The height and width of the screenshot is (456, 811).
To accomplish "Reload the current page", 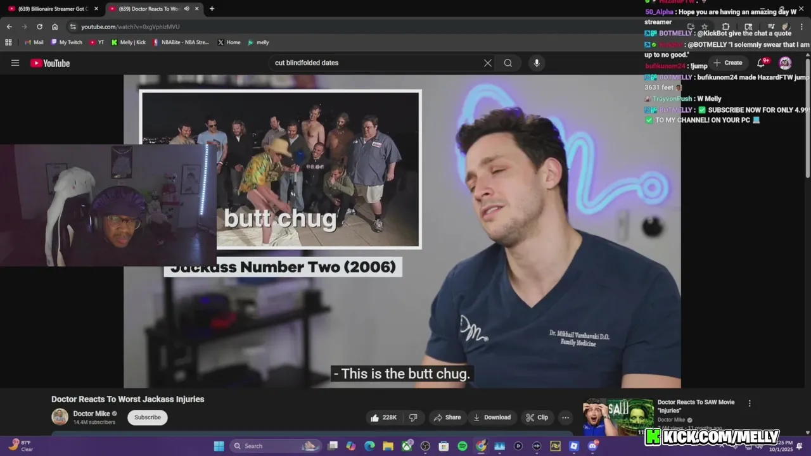I will (39, 27).
